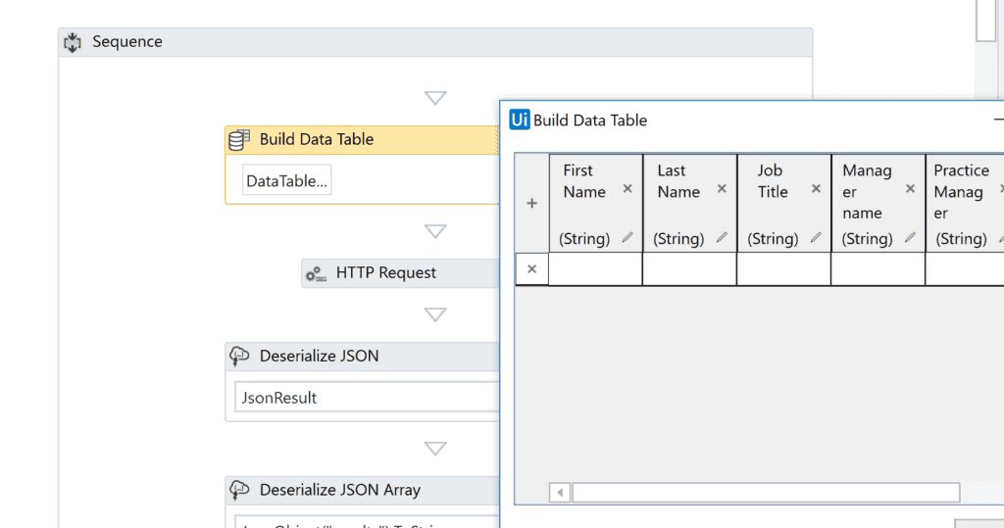The height and width of the screenshot is (528, 1004).
Task: Delete the empty row with its X icon
Action: tap(531, 268)
